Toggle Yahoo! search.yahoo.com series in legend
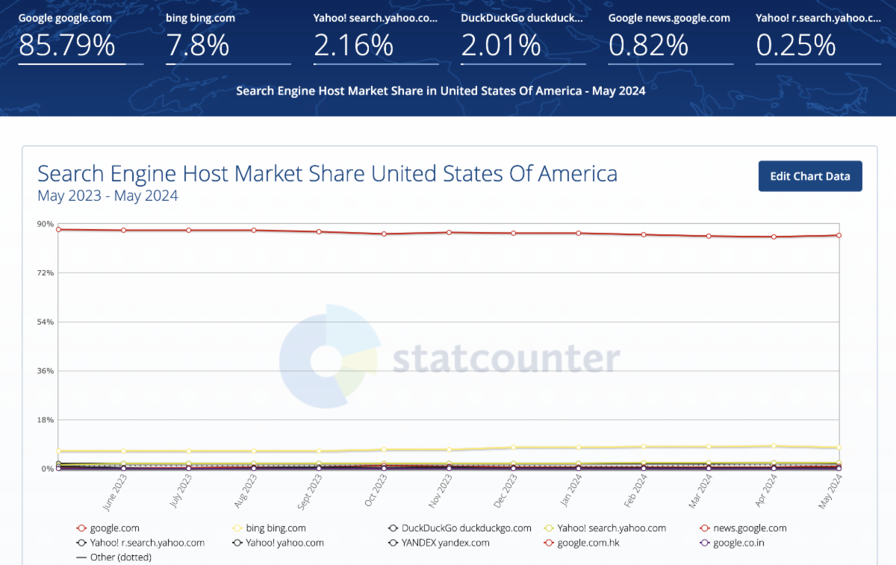896x565 pixels. (x=610, y=528)
